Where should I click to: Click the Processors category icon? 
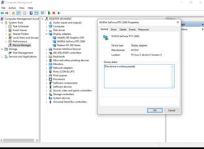pyautogui.click(x=51, y=79)
